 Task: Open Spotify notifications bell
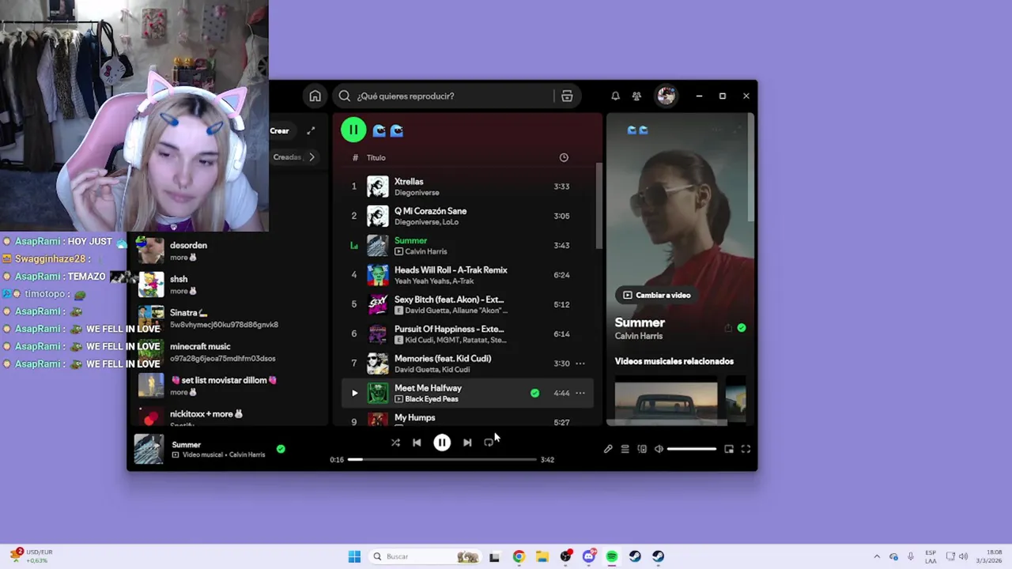tap(615, 96)
